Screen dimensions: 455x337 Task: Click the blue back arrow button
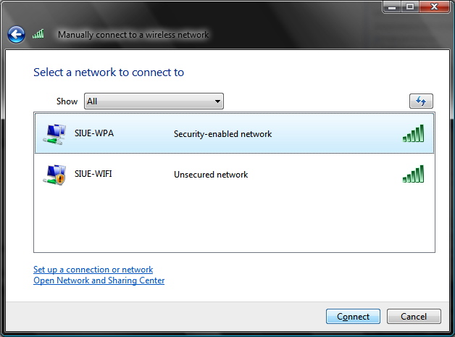pos(16,34)
